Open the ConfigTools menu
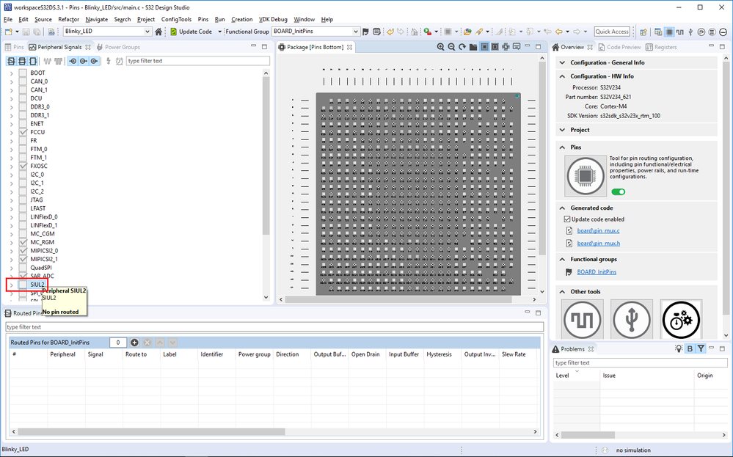 pos(176,19)
